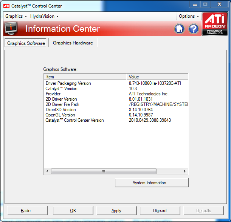Select the Direct3D Version row
Image resolution: width=231 pixels, height=222 pixels.
point(116,110)
